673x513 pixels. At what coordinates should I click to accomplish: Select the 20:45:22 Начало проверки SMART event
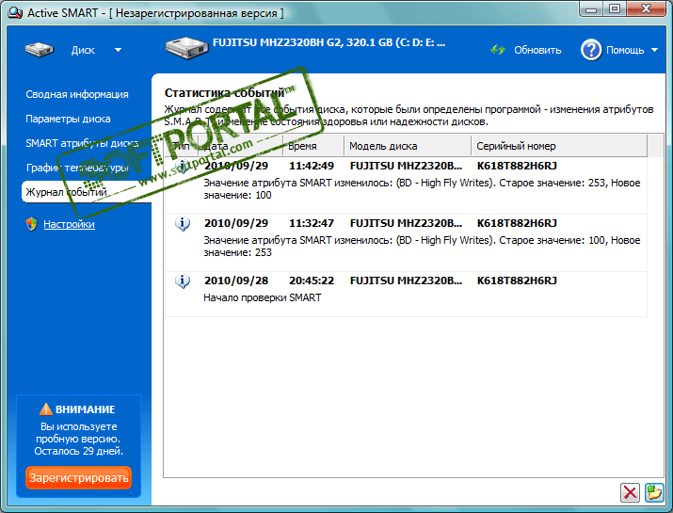click(406, 294)
